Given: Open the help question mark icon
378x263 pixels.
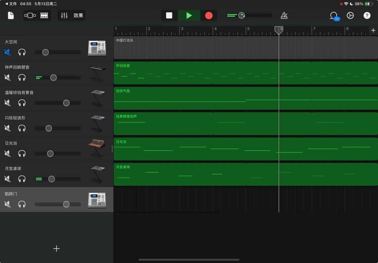Looking at the screenshot, I should tap(367, 16).
